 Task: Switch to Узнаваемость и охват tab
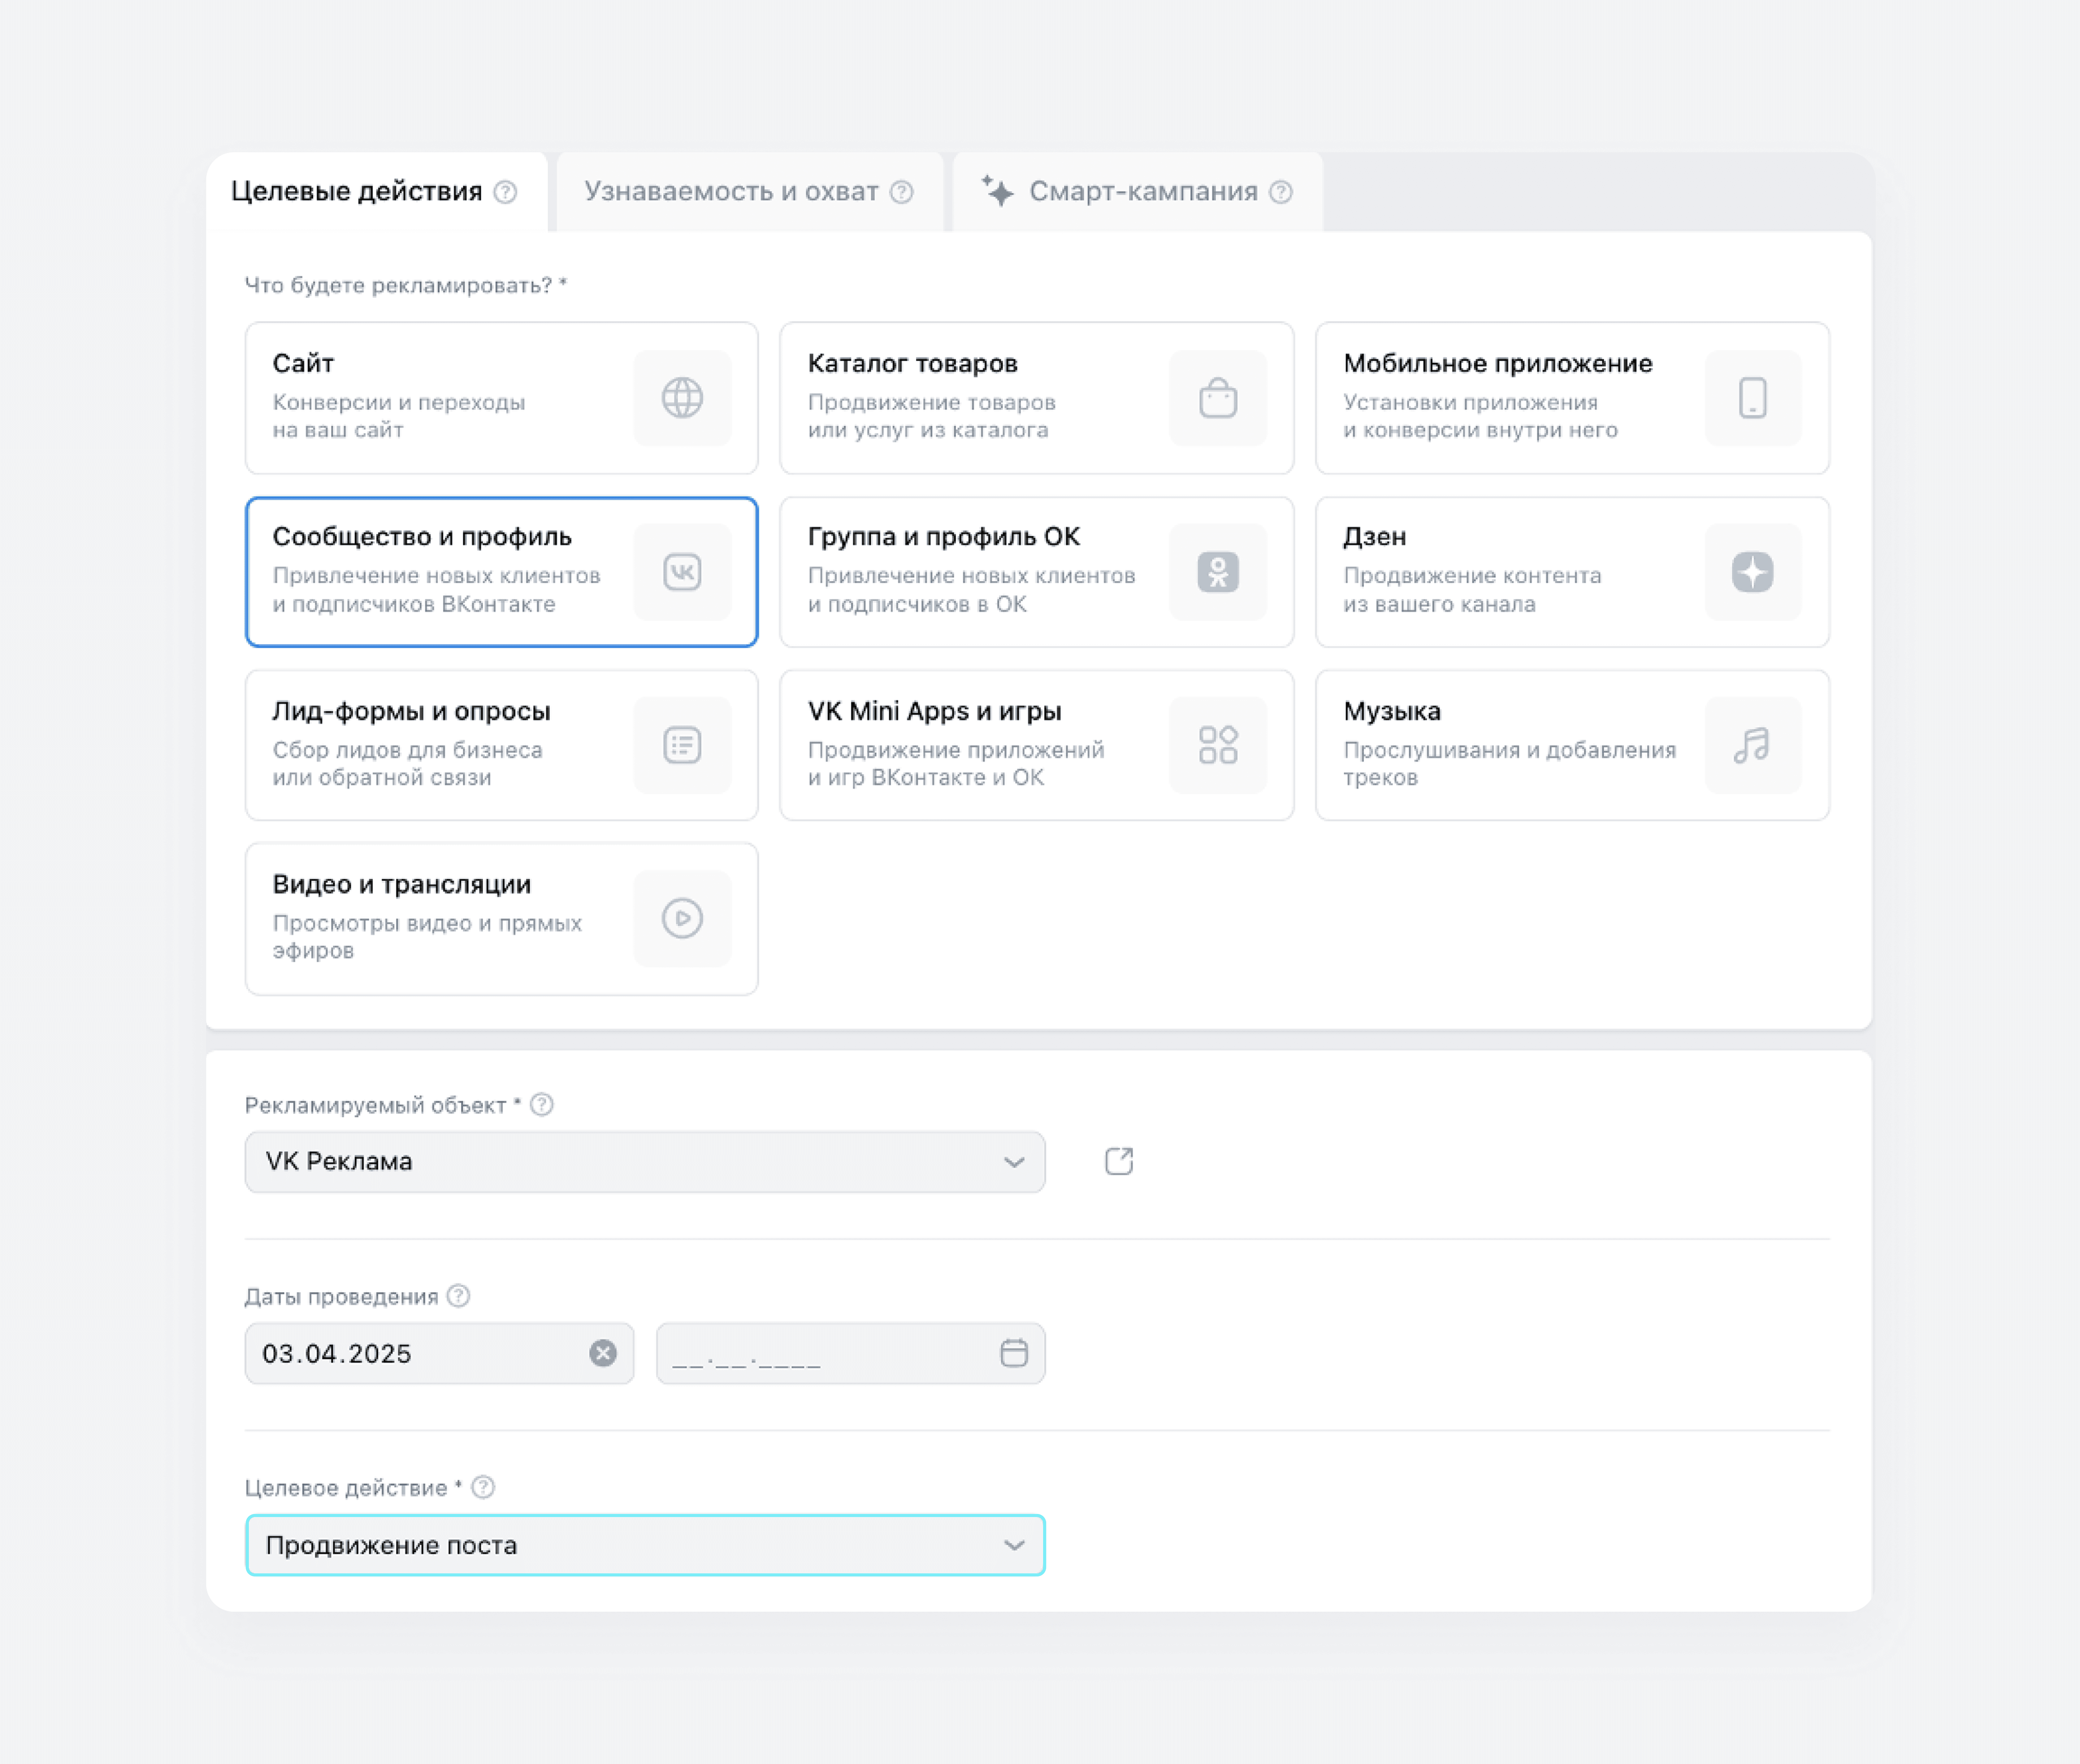tap(750, 192)
